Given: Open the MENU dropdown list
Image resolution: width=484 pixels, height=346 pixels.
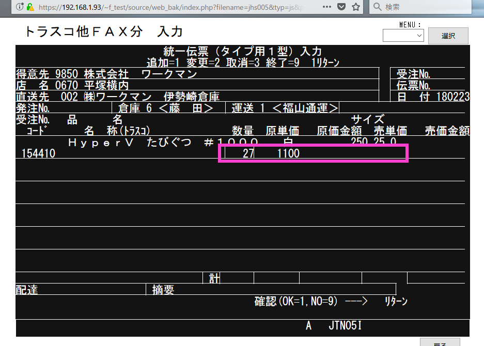Looking at the screenshot, I should pyautogui.click(x=403, y=36).
